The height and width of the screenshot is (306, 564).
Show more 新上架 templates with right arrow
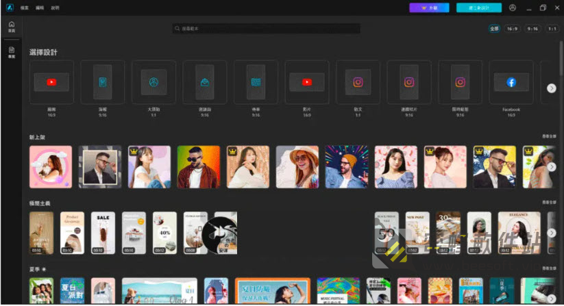coord(552,166)
